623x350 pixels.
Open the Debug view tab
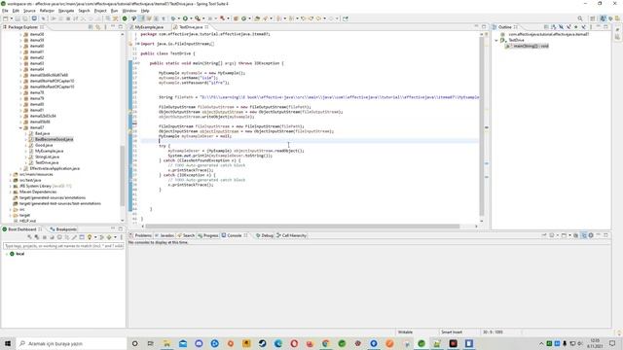pyautogui.click(x=265, y=235)
